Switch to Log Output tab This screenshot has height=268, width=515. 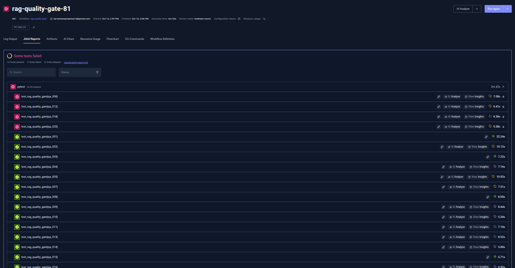10,39
